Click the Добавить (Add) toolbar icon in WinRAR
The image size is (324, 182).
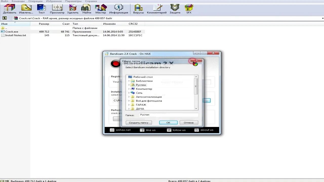[10, 9]
